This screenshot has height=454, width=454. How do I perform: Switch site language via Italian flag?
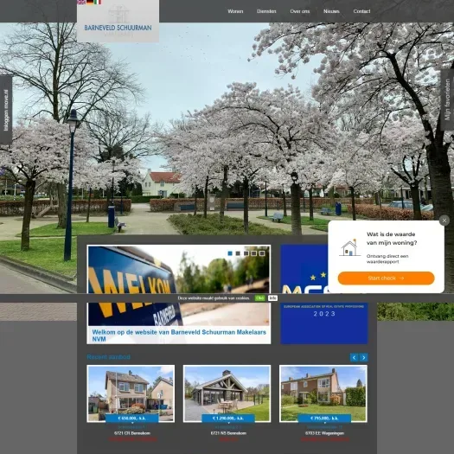coord(98,2)
